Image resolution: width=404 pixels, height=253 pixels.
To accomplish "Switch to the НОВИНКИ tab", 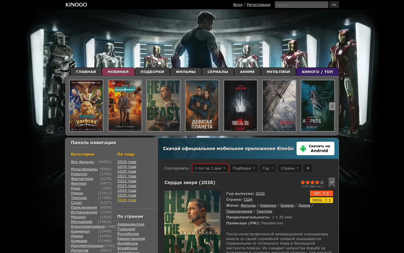I will pos(118,72).
